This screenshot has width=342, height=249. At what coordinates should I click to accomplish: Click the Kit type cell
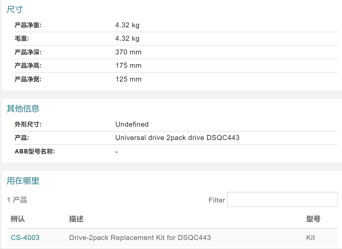pos(310,237)
